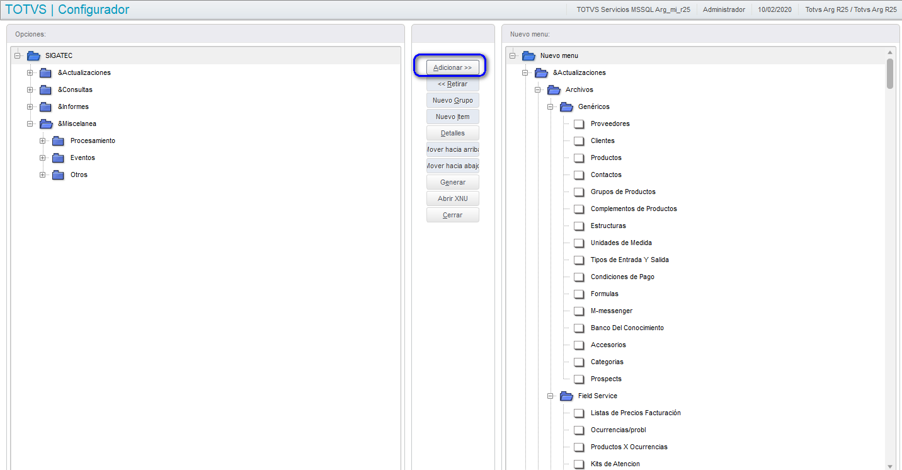Click the SIGATEC root folder icon
902x470 pixels.
[33, 56]
